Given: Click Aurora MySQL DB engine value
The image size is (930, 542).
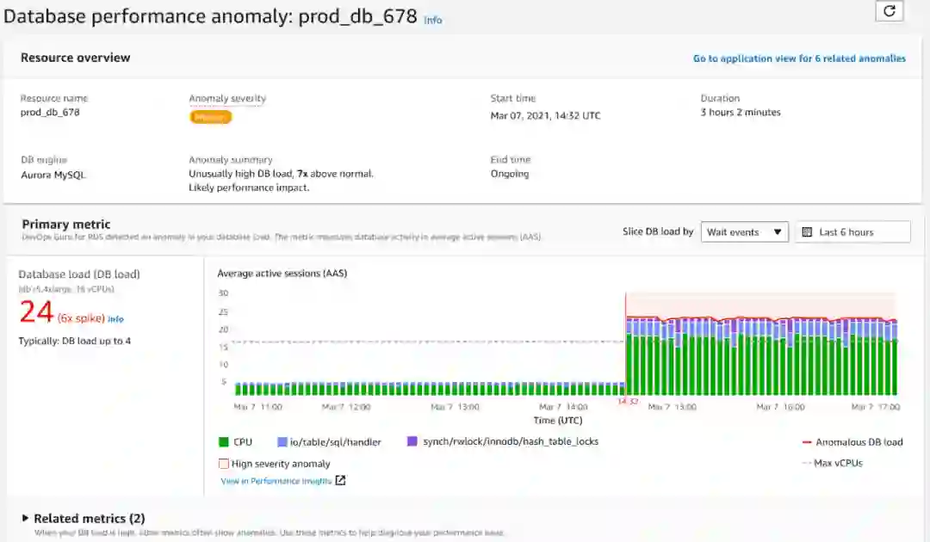Looking at the screenshot, I should tap(53, 175).
